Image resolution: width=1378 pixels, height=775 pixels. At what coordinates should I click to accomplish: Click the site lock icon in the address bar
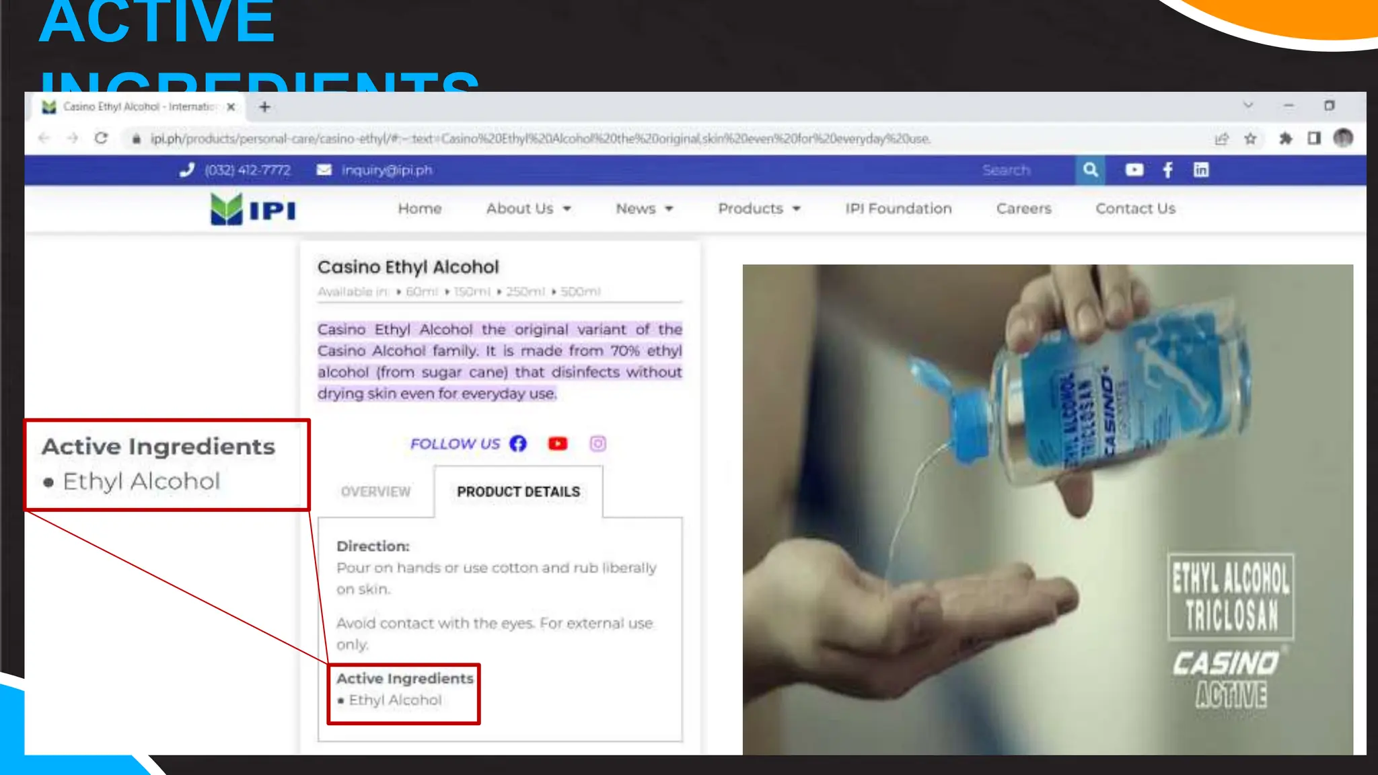tap(136, 139)
